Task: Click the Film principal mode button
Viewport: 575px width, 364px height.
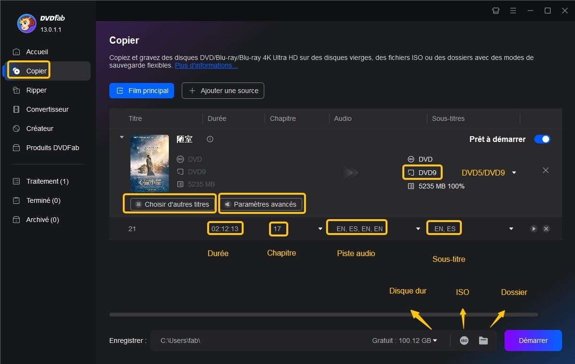Action: point(141,91)
